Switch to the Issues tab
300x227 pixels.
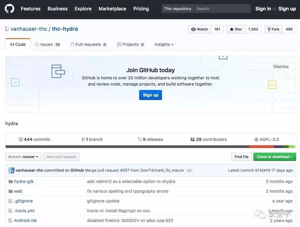tap(47, 44)
